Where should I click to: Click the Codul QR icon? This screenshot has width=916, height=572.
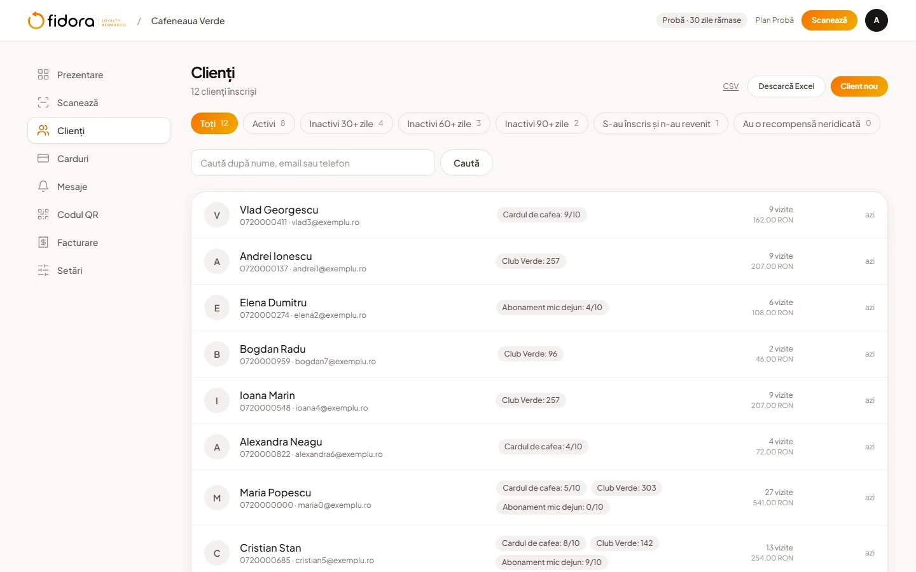(43, 214)
